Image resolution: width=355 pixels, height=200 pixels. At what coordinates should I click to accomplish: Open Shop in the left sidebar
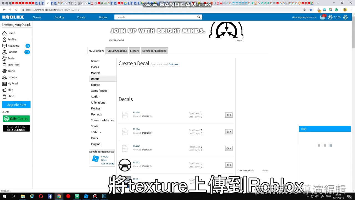click(8, 96)
